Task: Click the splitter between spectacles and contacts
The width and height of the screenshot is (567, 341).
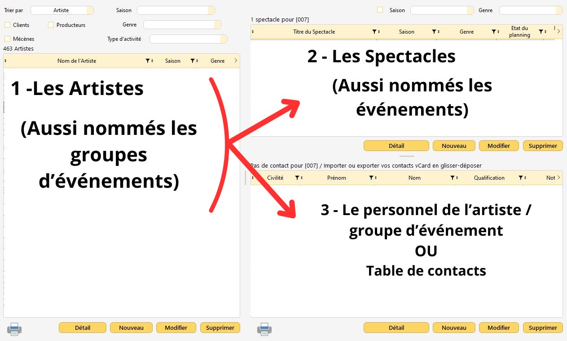Action: tap(406, 156)
